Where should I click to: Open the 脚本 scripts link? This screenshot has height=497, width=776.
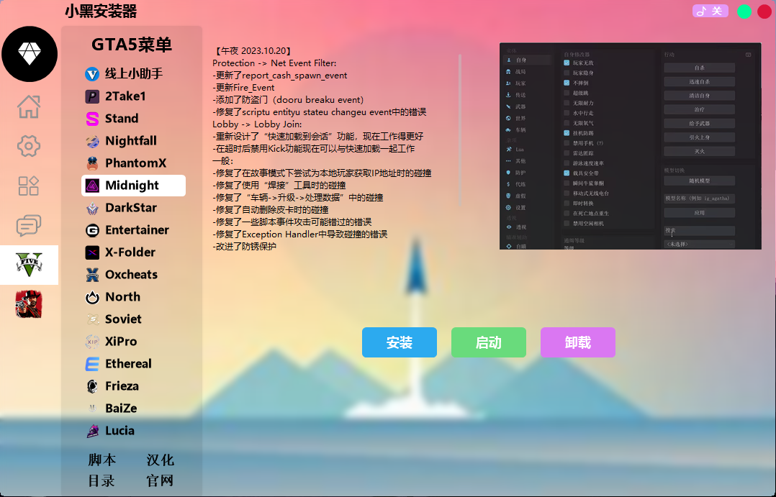click(x=102, y=460)
